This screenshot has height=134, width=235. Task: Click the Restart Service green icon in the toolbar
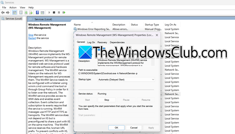(x=64, y=13)
